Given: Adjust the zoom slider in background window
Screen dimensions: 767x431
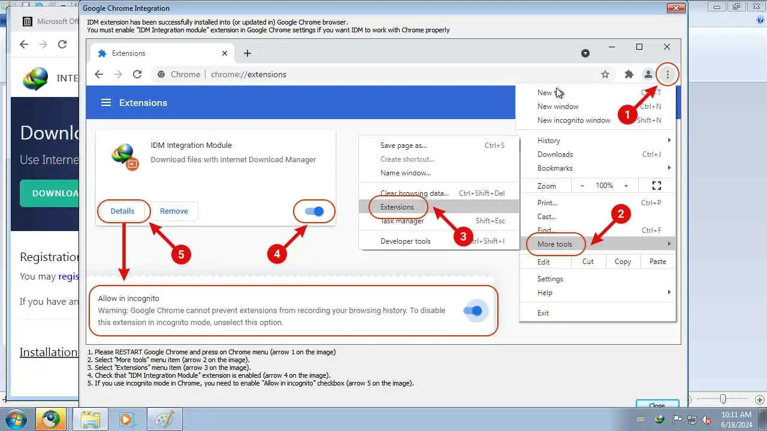Looking at the screenshot, I should click(x=723, y=399).
